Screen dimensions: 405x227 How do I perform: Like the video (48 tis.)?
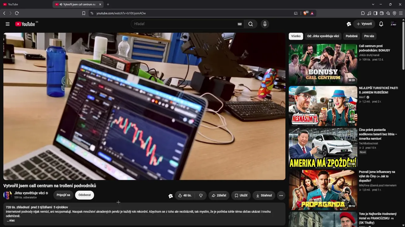pyautogui.click(x=185, y=195)
